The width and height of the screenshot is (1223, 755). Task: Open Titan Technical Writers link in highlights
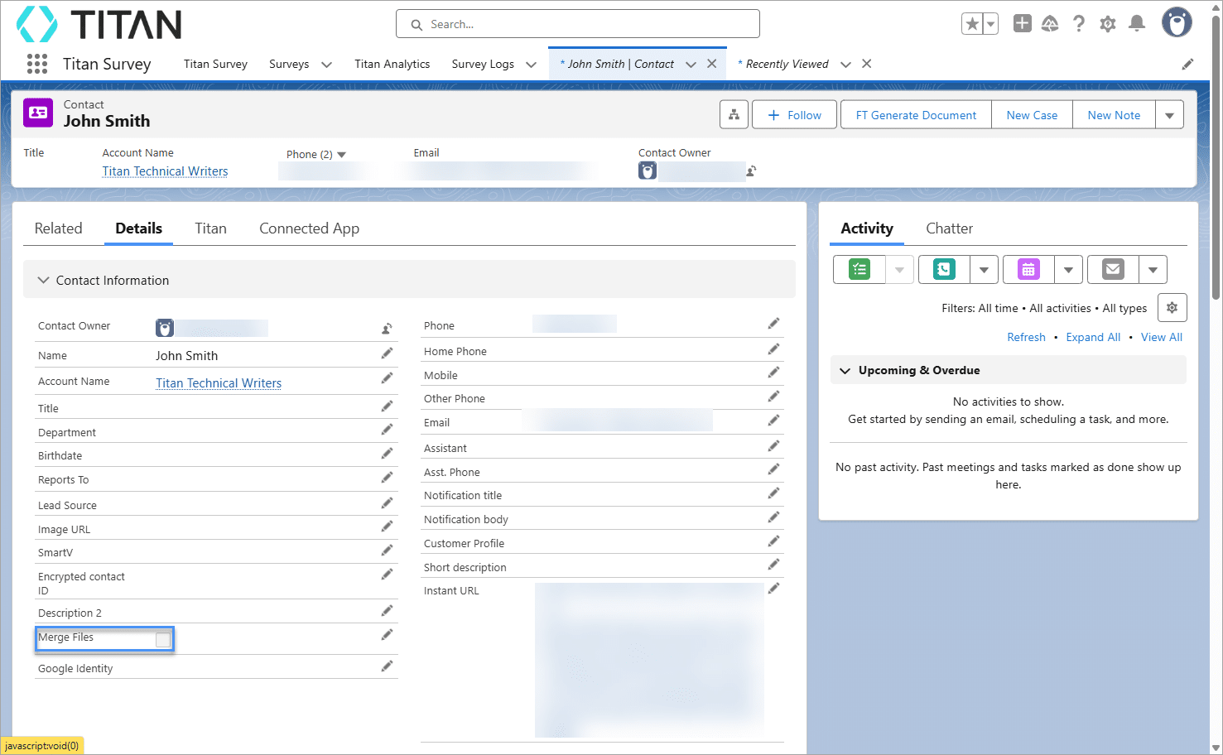coord(165,171)
